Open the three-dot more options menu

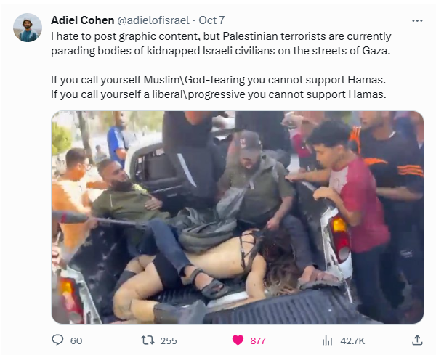click(x=417, y=20)
